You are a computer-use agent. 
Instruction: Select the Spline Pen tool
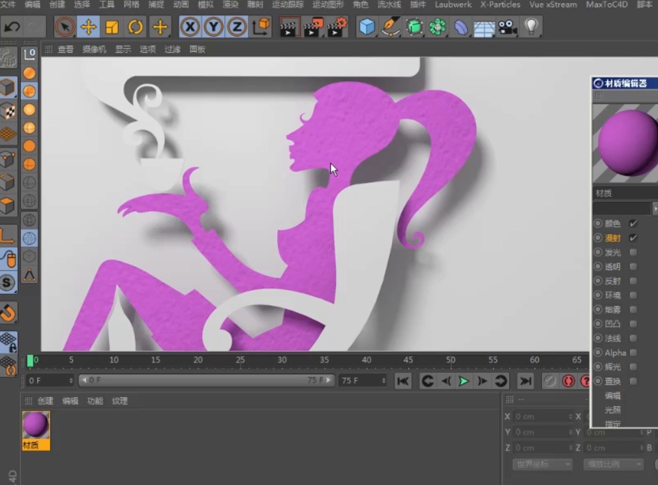(388, 27)
